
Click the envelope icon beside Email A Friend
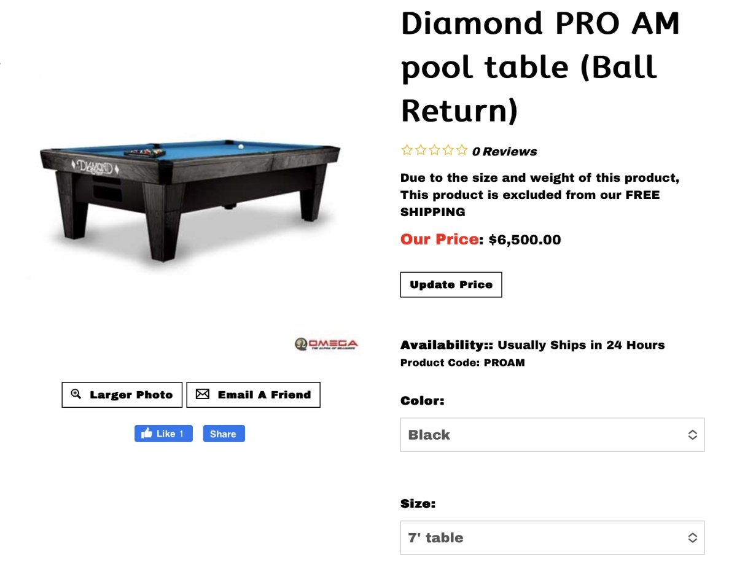click(x=202, y=394)
